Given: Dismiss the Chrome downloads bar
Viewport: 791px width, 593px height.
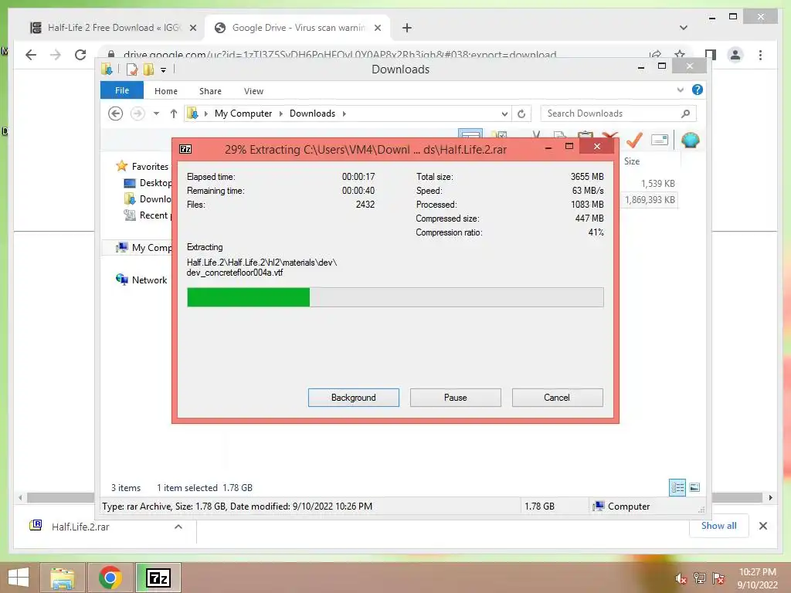Looking at the screenshot, I should pos(762,526).
